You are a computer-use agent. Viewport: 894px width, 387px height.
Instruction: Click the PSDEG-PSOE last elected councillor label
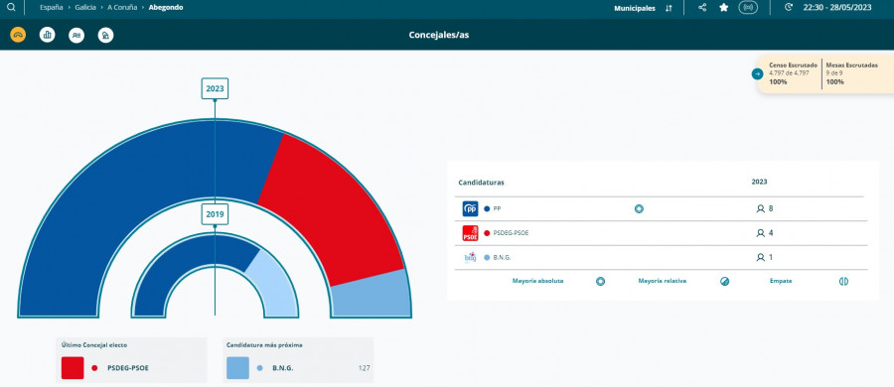point(128,368)
